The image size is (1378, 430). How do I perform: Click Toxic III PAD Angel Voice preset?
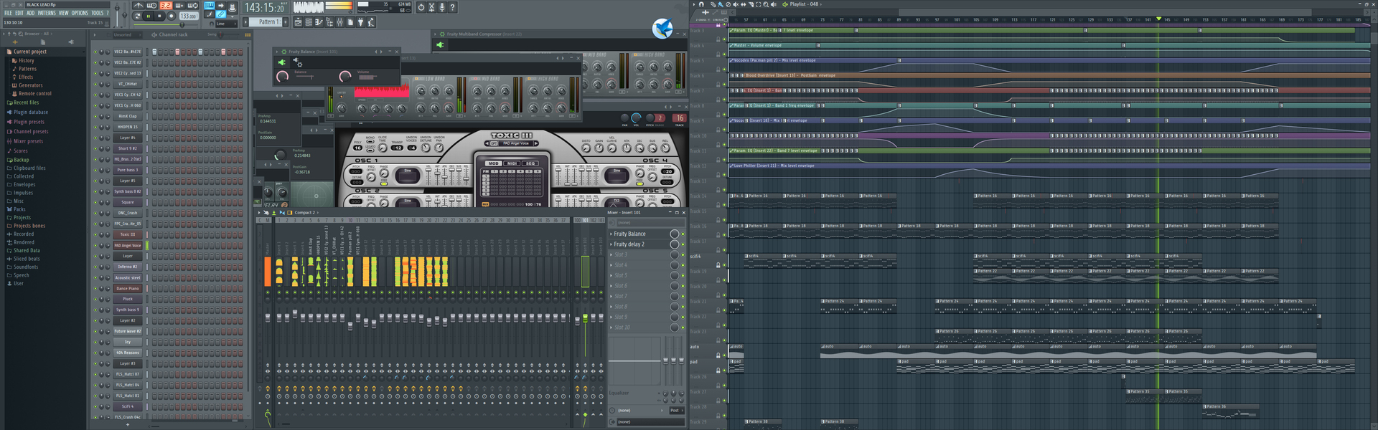(x=516, y=143)
